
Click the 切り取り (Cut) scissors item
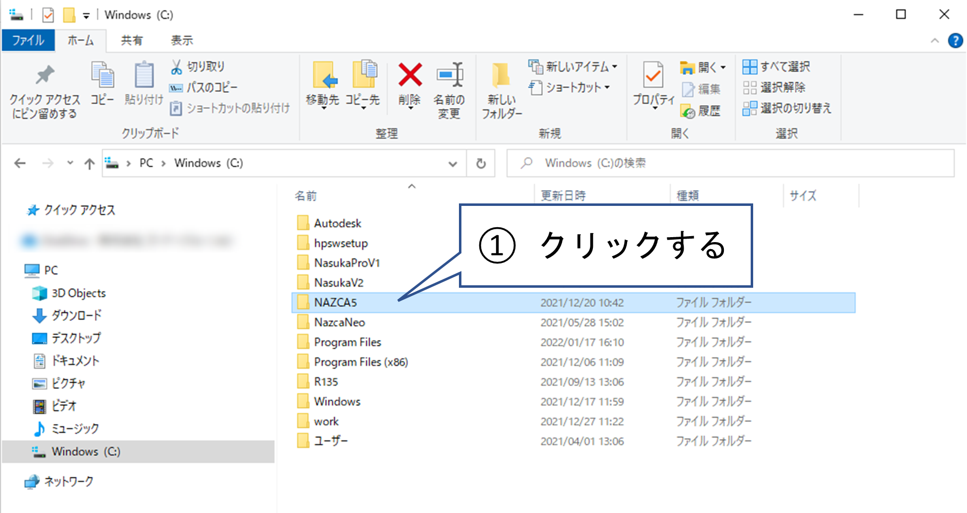point(197,66)
